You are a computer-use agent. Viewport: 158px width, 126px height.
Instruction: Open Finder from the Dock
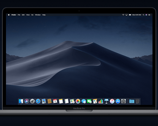coord(21,101)
